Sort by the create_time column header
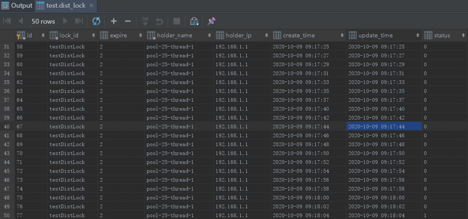The image size is (468, 219). coord(308,36)
